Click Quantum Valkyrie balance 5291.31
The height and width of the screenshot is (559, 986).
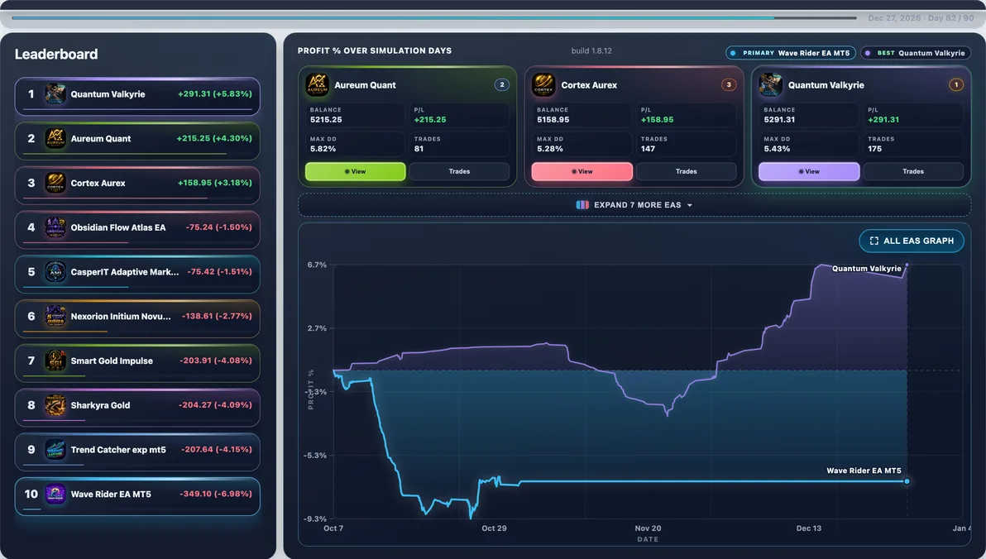pyautogui.click(x=780, y=119)
